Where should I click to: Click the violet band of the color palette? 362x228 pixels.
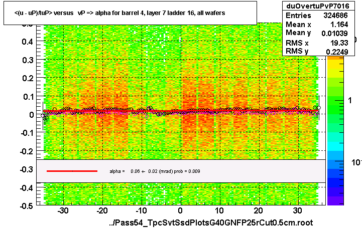point(335,200)
